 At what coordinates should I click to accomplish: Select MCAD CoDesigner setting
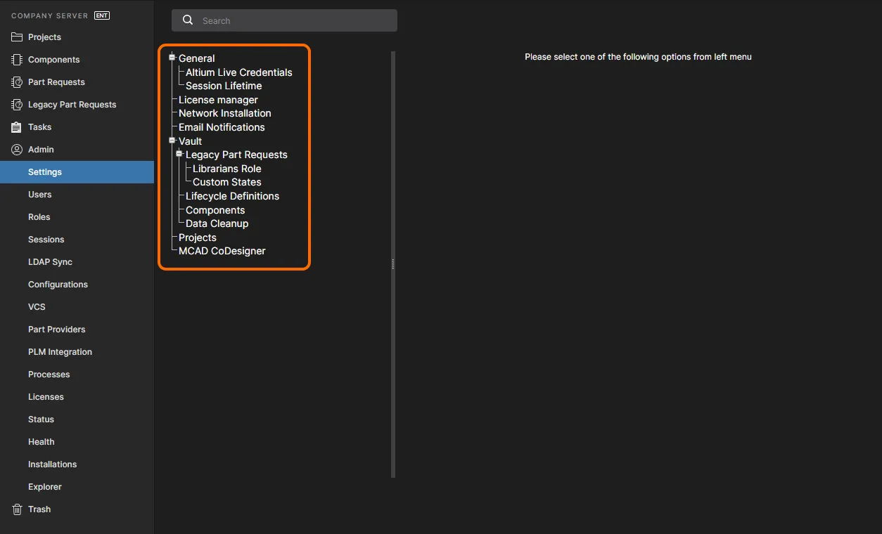pos(222,251)
